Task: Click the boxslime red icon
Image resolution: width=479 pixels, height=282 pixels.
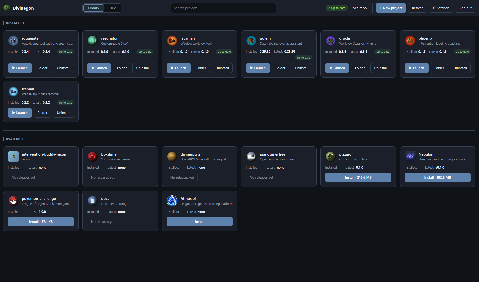Action: click(92, 157)
